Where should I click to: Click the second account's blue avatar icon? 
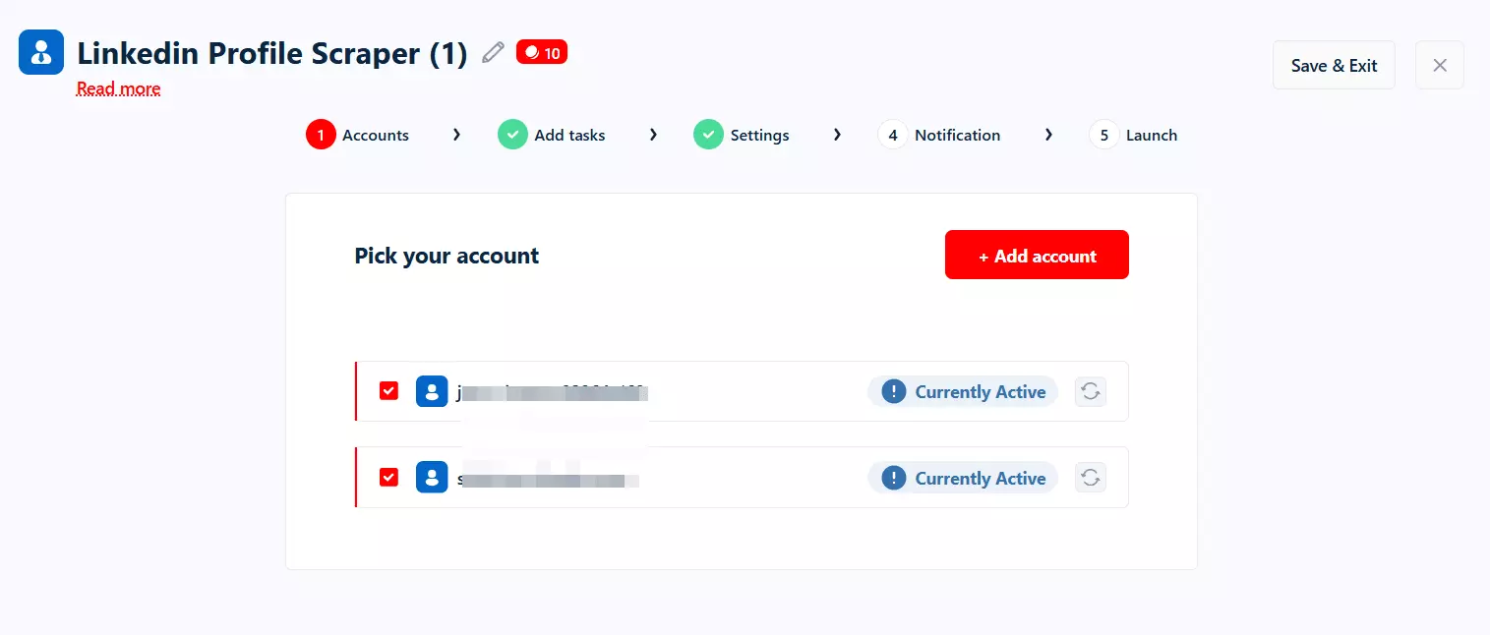click(432, 478)
